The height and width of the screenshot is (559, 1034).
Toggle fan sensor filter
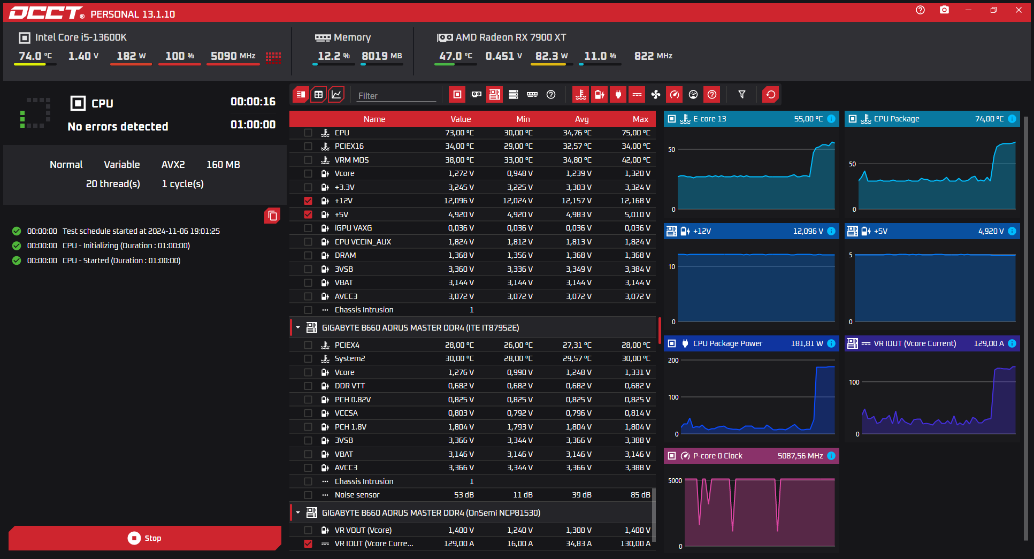(x=656, y=95)
